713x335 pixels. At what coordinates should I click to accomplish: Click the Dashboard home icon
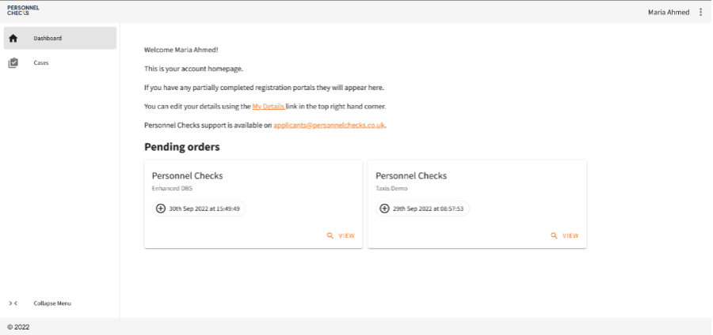pyautogui.click(x=13, y=38)
